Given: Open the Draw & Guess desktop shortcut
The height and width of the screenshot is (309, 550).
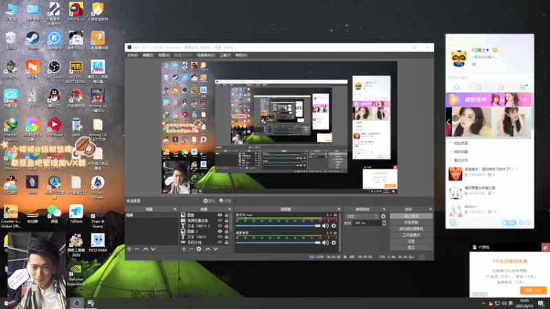Looking at the screenshot, I should click(98, 216).
